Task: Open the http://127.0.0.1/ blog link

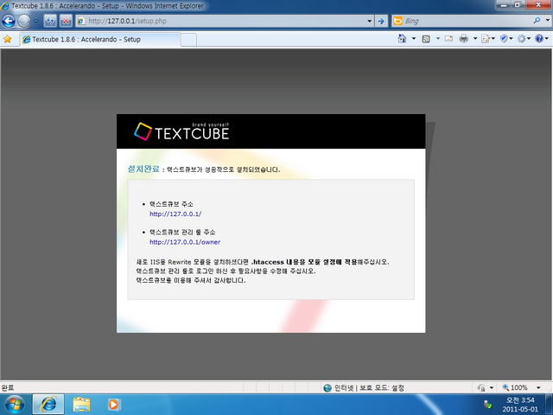Action: [175, 214]
